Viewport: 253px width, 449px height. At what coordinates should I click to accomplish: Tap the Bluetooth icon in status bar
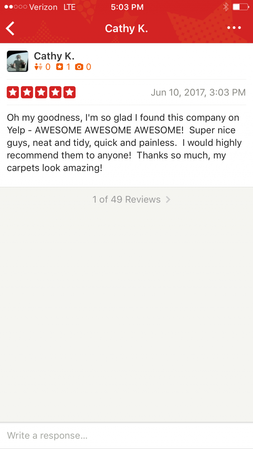click(225, 7)
